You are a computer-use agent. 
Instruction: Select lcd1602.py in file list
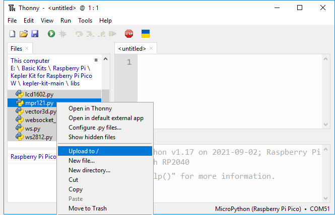pos(54,94)
